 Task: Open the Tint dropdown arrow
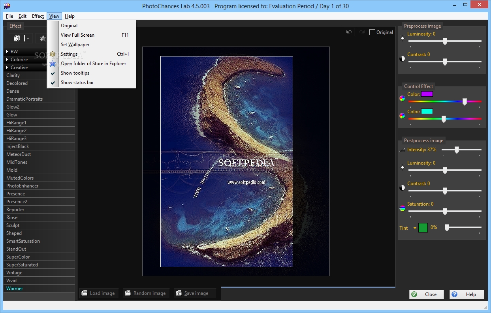pyautogui.click(x=415, y=228)
